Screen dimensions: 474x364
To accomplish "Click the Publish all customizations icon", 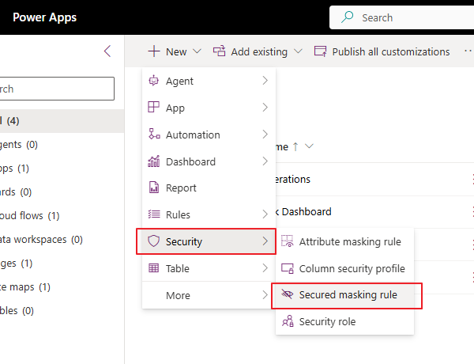I will click(321, 51).
